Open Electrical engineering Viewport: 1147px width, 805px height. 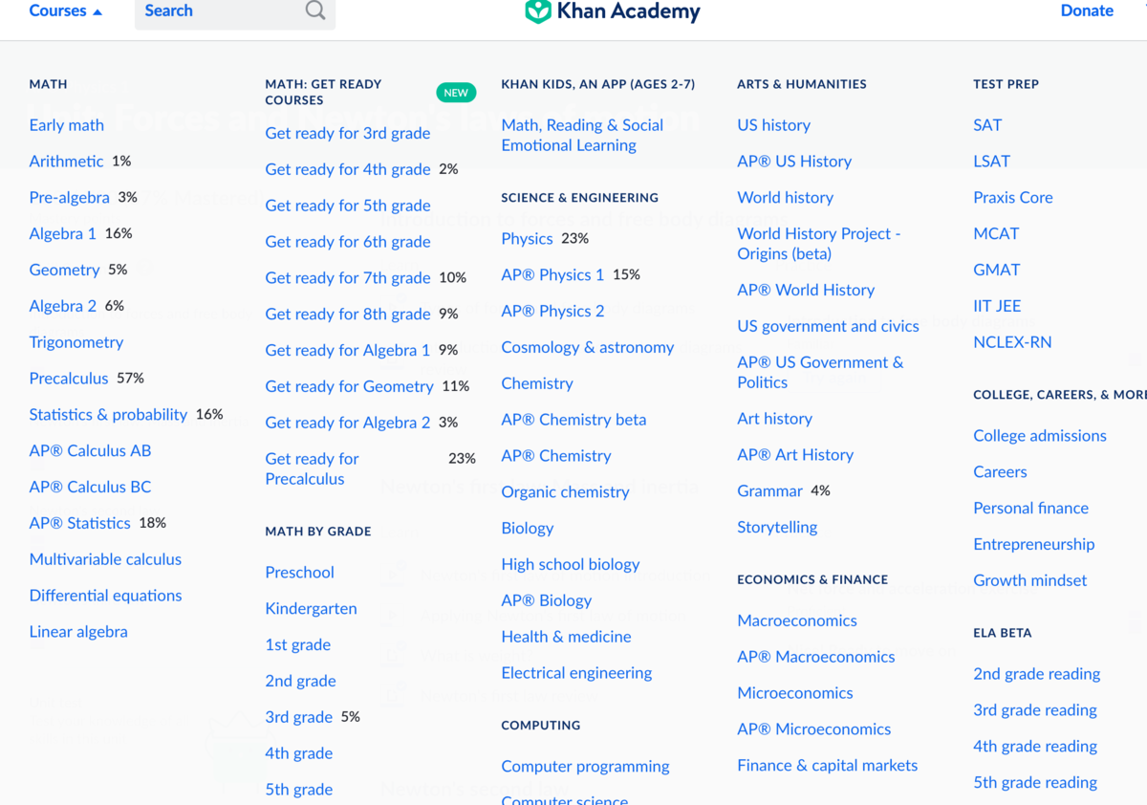click(x=576, y=673)
